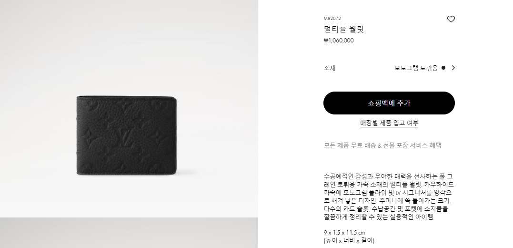Screen dimensions: 513x248
Task: Click the 쇼핑백에 추가 button
Action: pyautogui.click(x=389, y=103)
